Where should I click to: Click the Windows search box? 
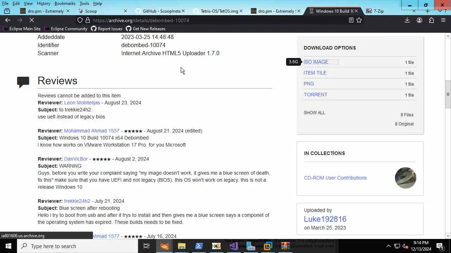point(78,246)
